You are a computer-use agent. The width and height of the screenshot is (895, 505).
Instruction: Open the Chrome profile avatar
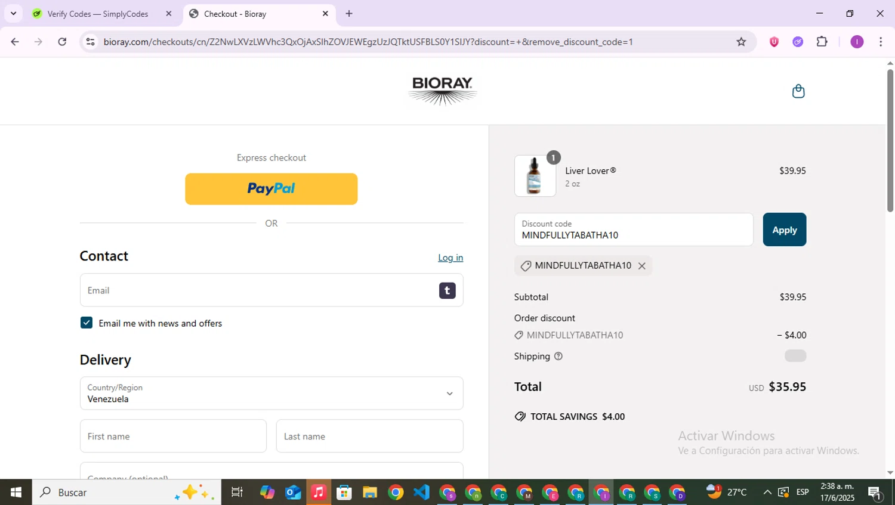(x=857, y=42)
